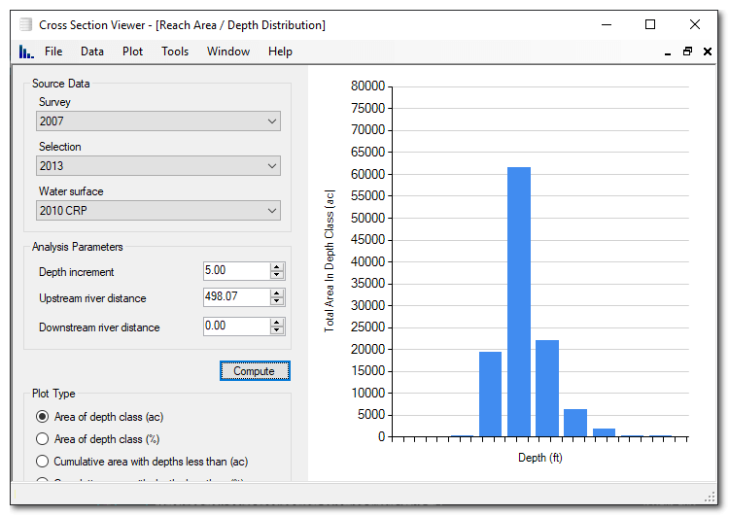Viewport: 729px width, 516px height.
Task: Close the inner document window
Action: 709,52
